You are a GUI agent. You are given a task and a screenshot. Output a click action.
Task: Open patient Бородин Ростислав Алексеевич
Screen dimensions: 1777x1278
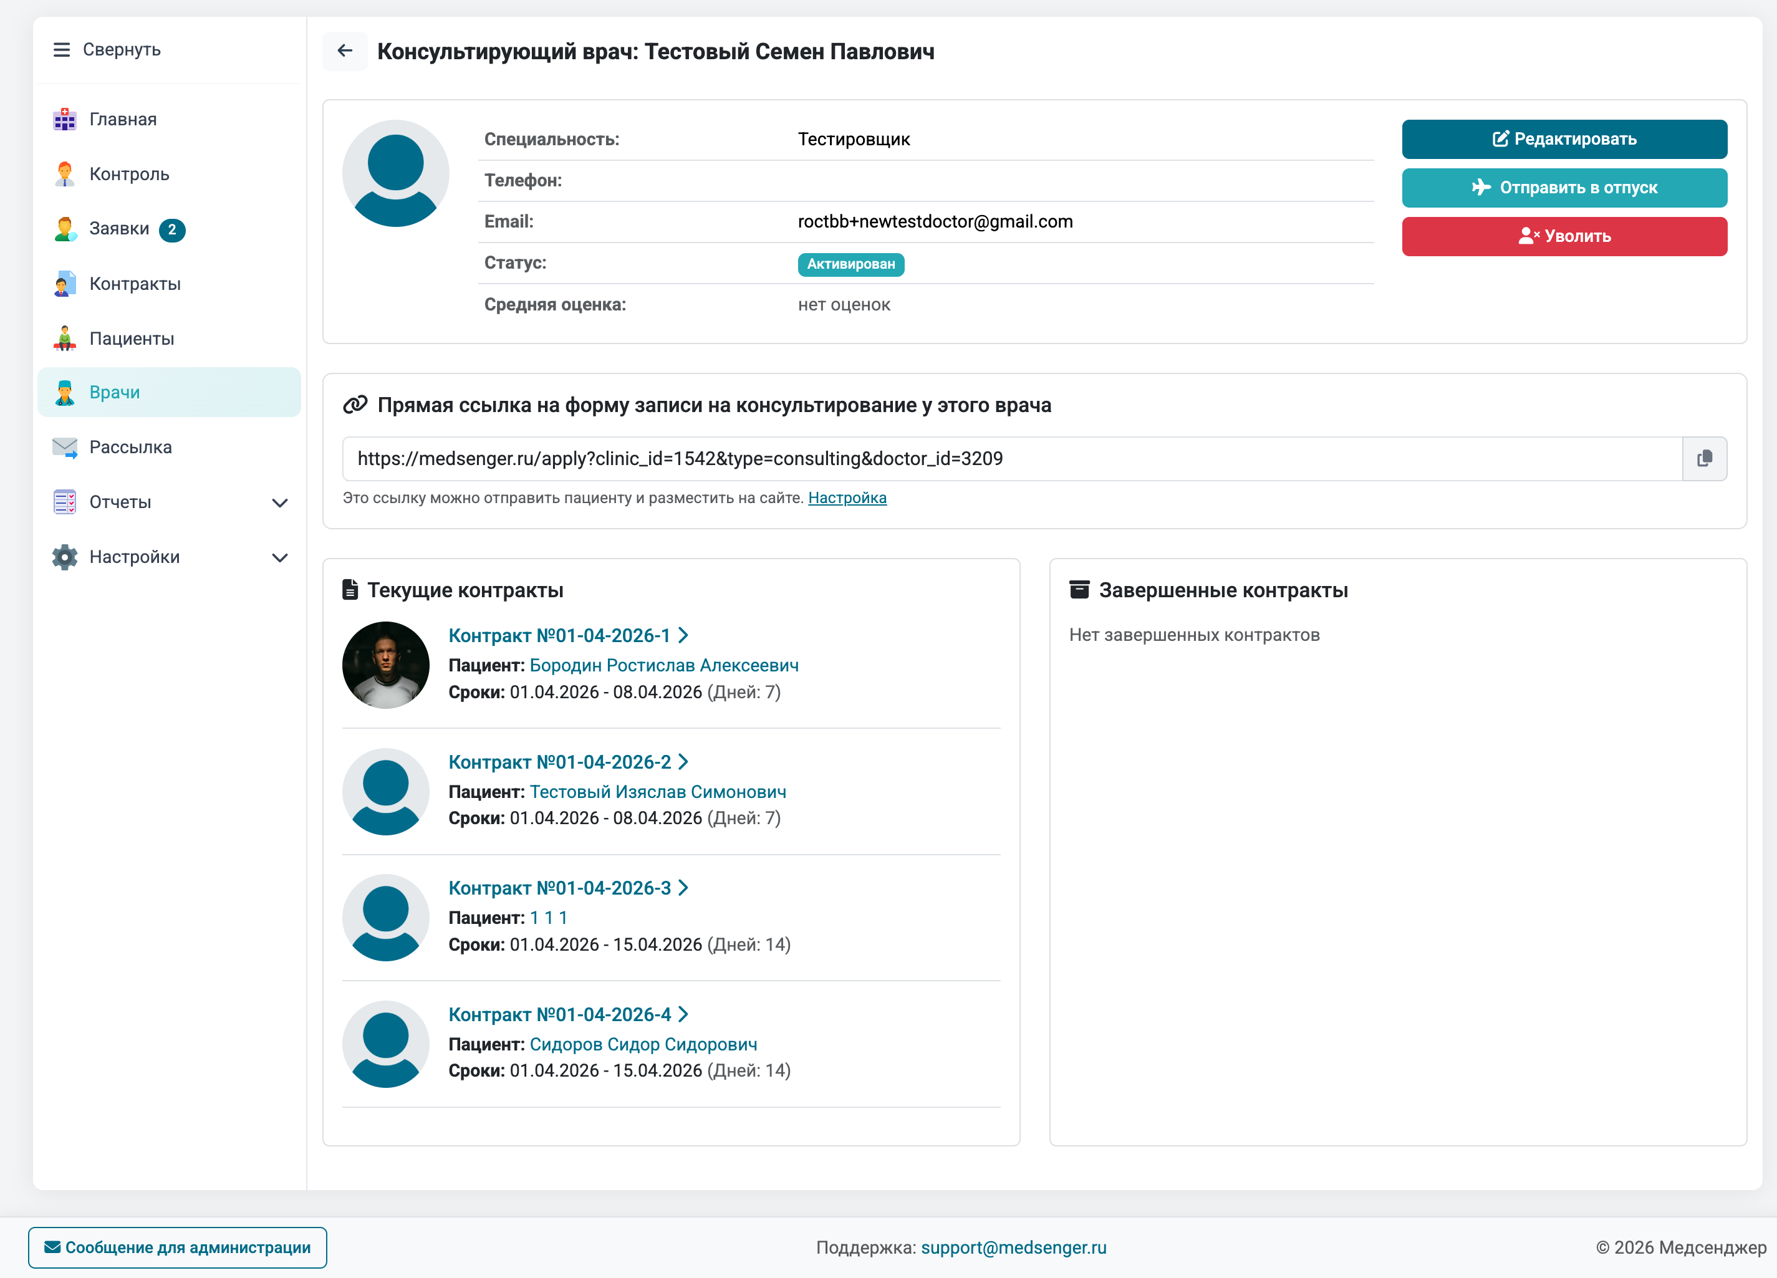tap(663, 665)
